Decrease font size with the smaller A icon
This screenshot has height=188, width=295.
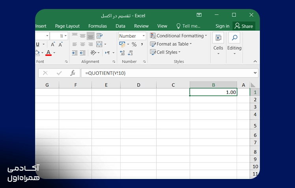[60, 44]
